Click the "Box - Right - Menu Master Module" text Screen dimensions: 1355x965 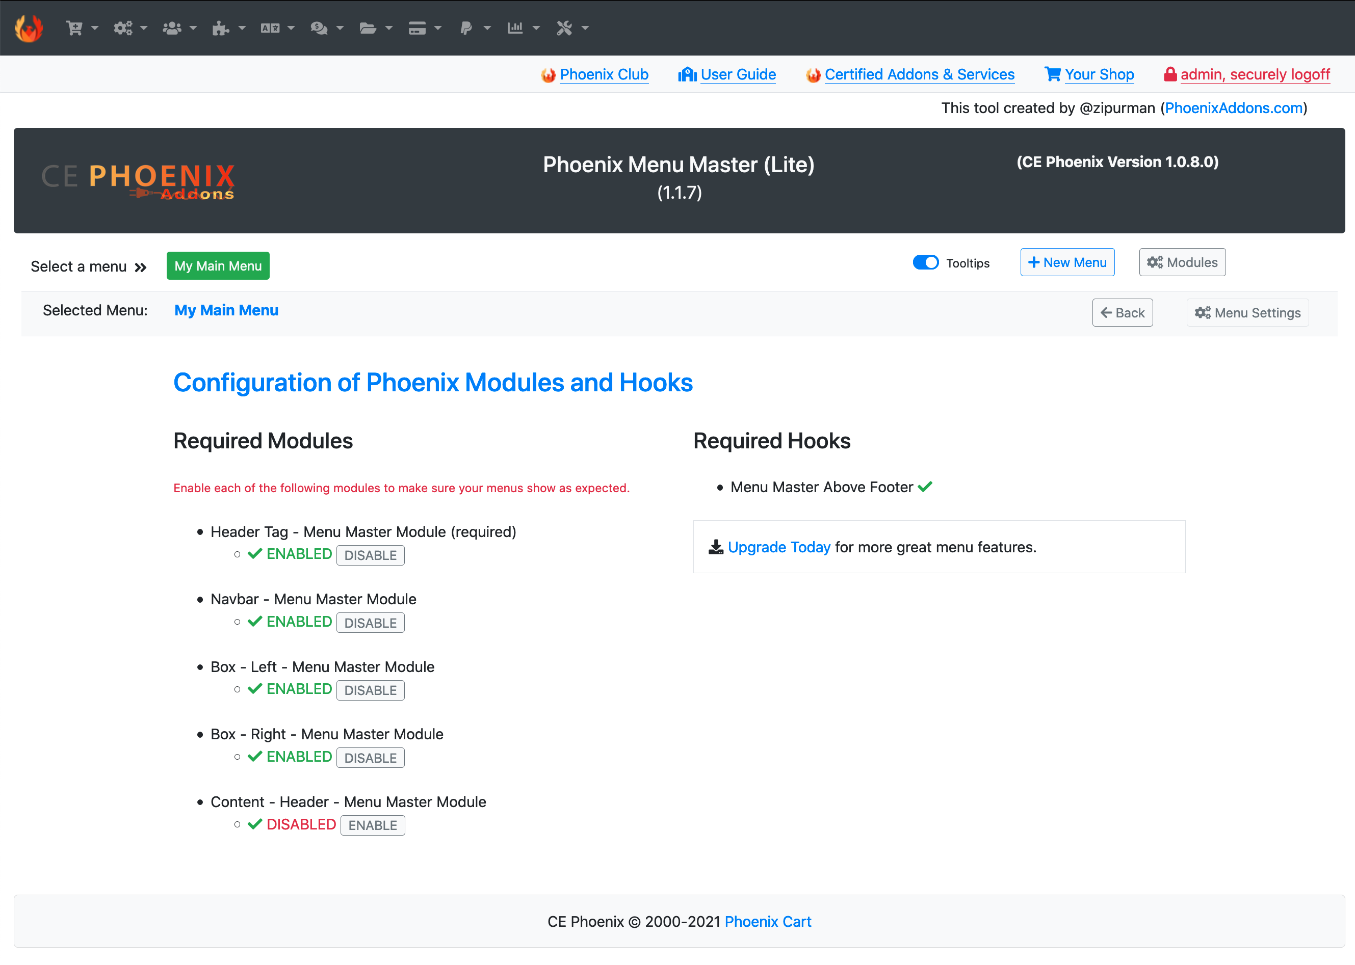pos(327,734)
